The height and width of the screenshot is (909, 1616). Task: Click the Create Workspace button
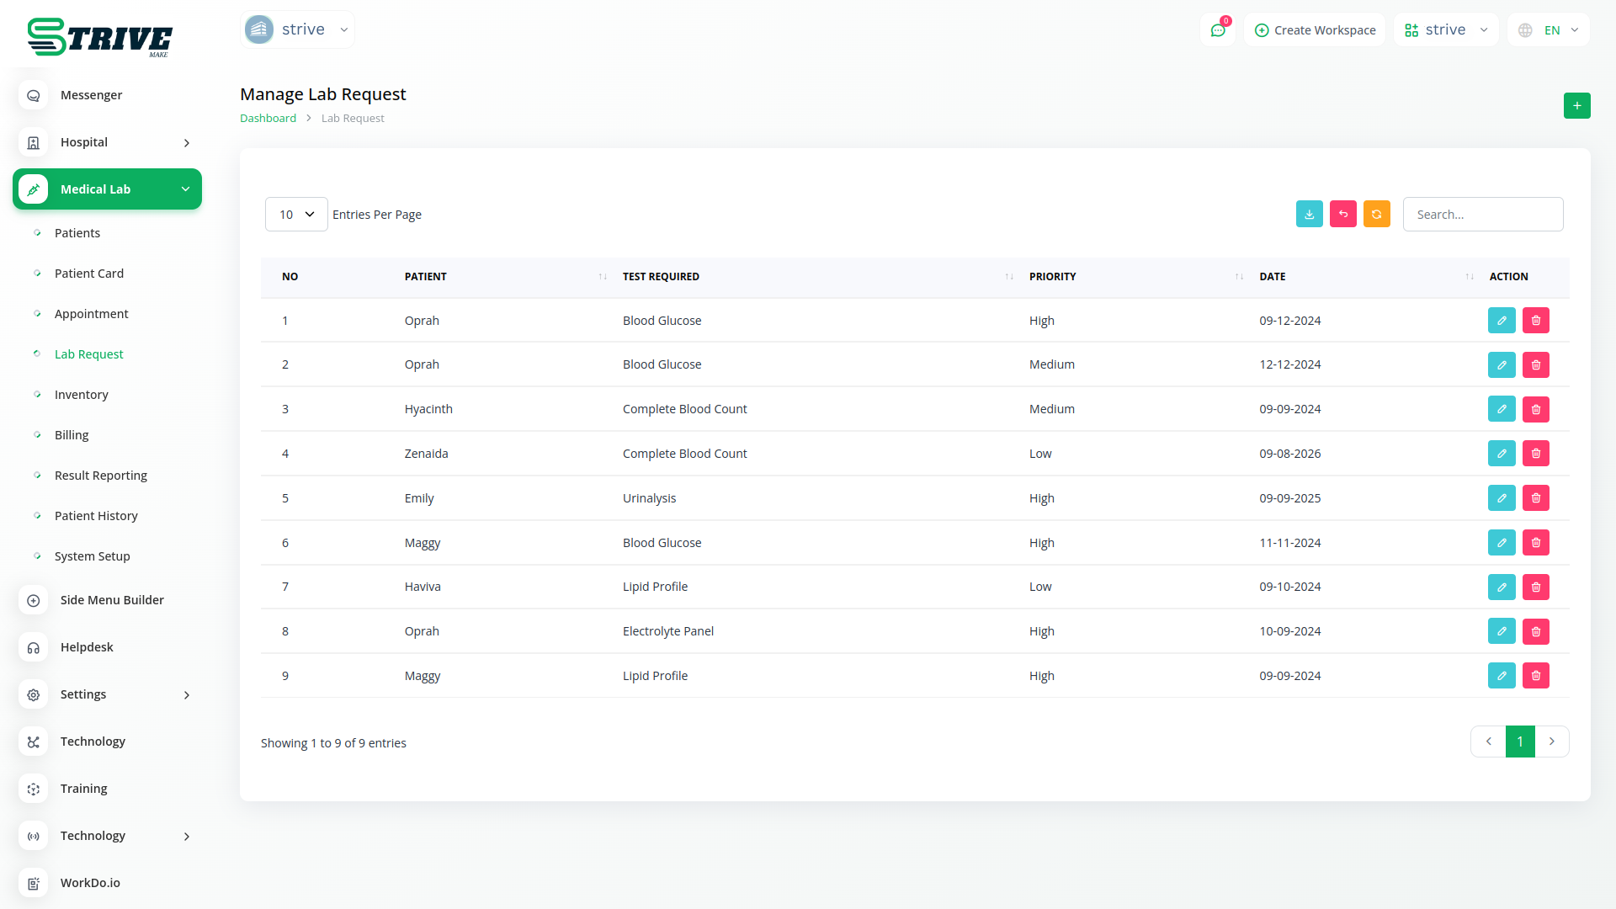pyautogui.click(x=1315, y=30)
